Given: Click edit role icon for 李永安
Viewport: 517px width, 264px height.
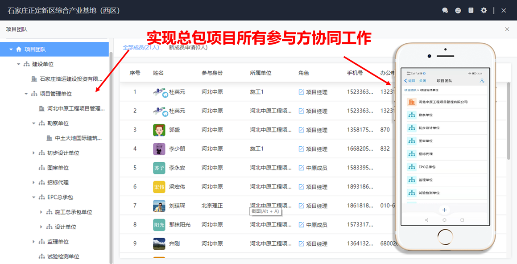Looking at the screenshot, I should (x=302, y=168).
